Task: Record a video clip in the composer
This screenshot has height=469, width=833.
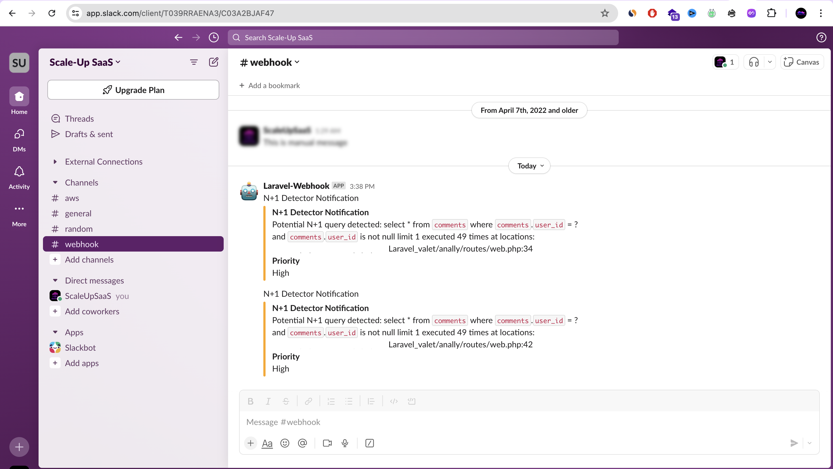Action: 327,443
